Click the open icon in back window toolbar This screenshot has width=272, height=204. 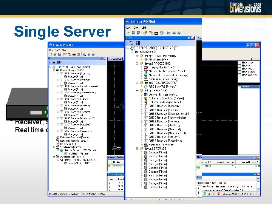coord(51,54)
